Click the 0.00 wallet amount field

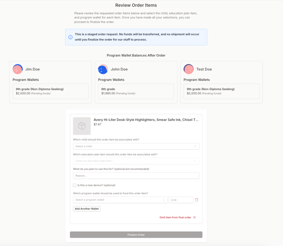181,200
